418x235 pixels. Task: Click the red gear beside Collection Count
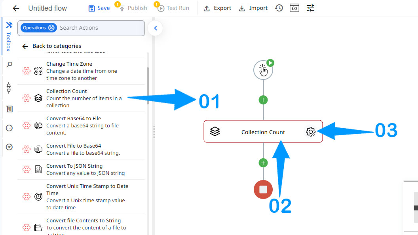click(27, 98)
